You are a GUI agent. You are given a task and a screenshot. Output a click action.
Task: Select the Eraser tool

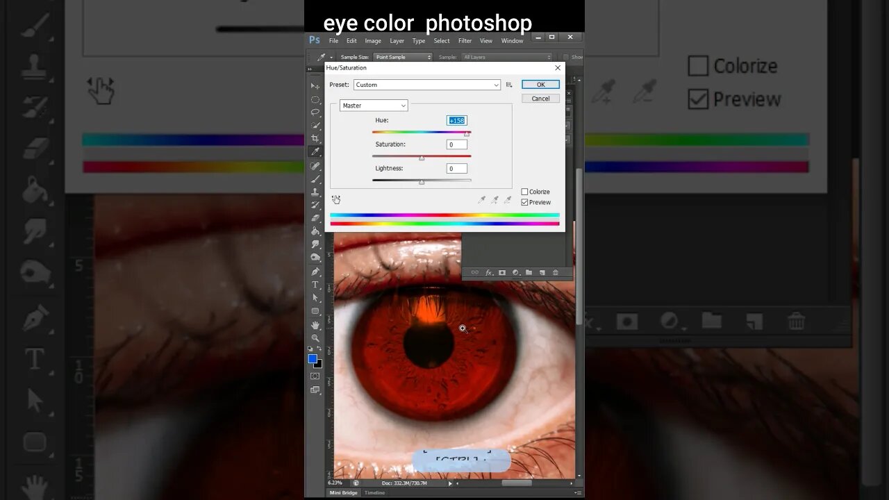(315, 218)
